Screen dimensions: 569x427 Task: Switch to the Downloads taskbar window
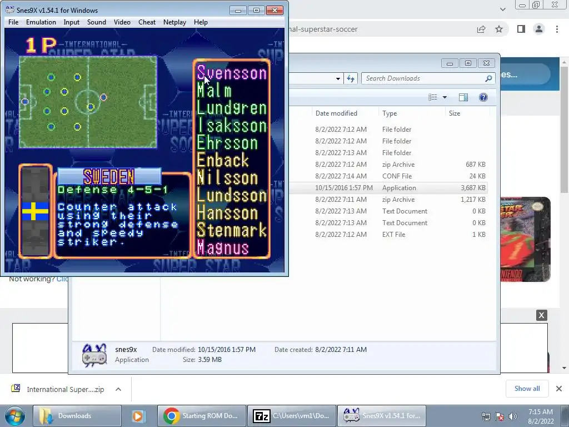pyautogui.click(x=77, y=416)
